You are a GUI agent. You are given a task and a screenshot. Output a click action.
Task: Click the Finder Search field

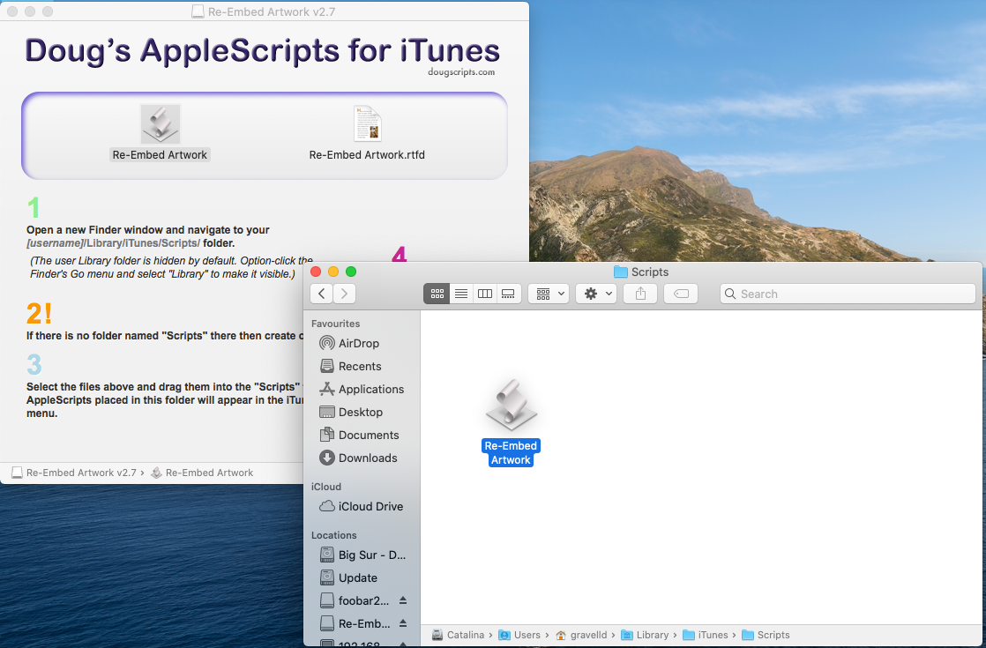[x=848, y=294]
